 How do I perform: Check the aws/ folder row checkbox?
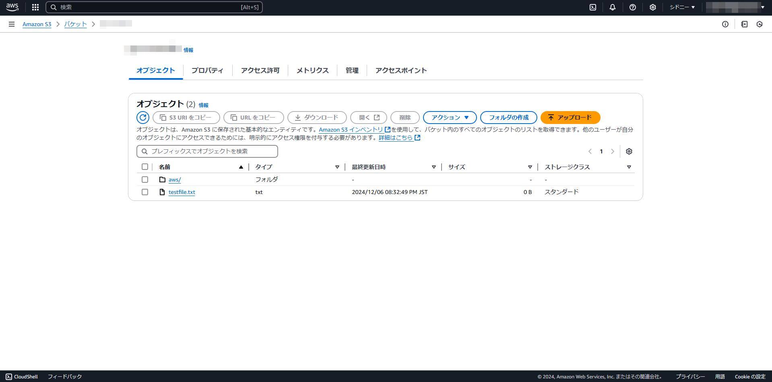click(x=145, y=180)
